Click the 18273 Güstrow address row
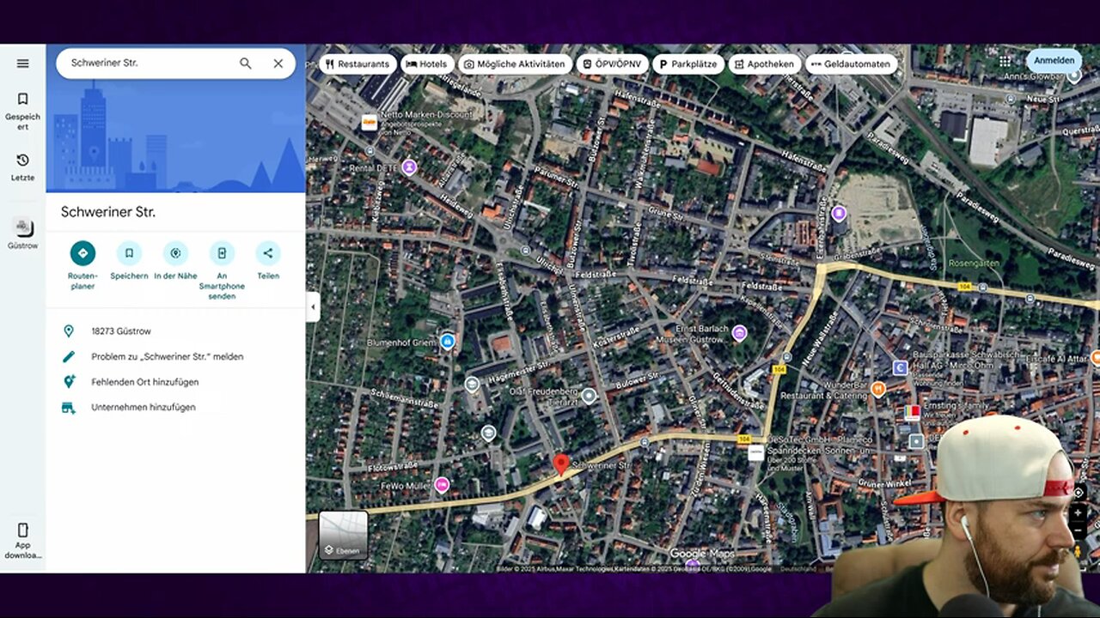 pyautogui.click(x=175, y=331)
